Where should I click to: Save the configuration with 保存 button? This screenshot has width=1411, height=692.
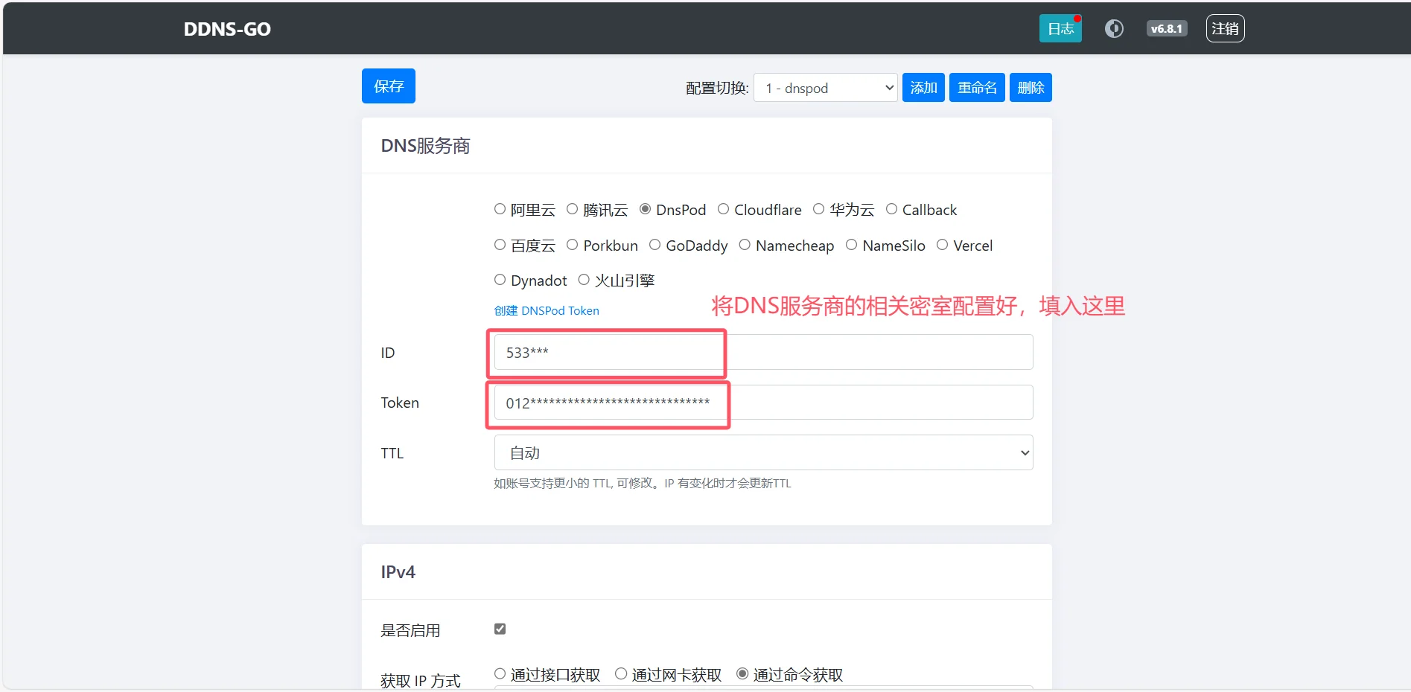[x=389, y=86]
